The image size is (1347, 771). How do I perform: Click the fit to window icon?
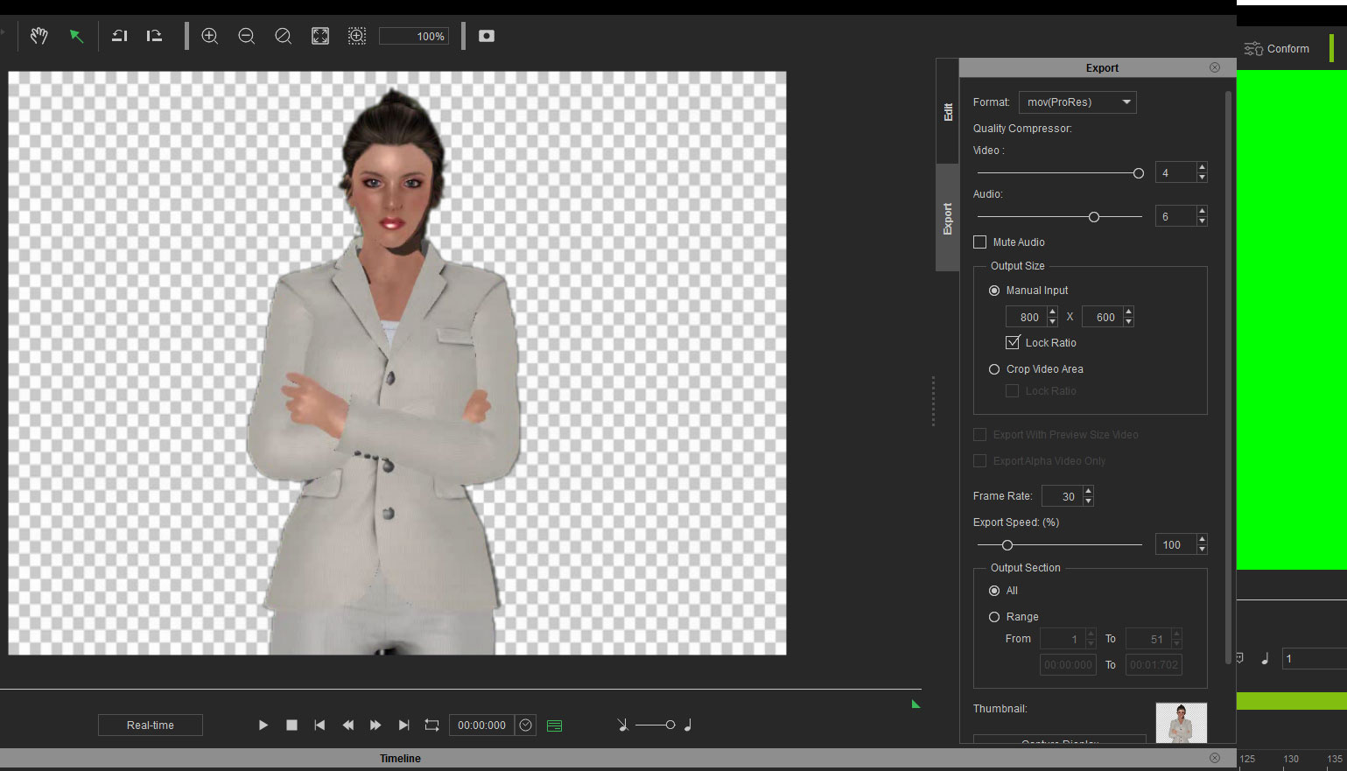(320, 36)
